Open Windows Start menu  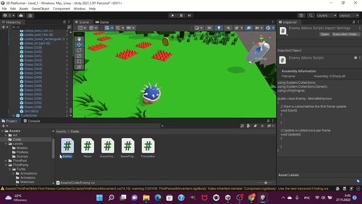(x=100, y=198)
